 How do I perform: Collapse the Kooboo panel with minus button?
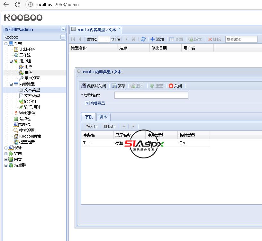(63, 37)
